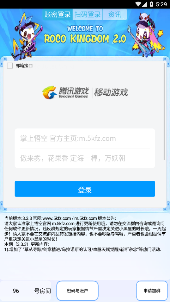Open the 密码与账户 button
The height and width of the screenshot is (302, 170).
(x=77, y=291)
